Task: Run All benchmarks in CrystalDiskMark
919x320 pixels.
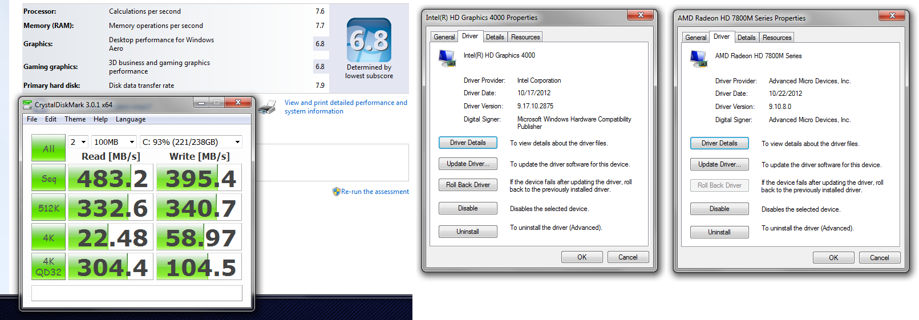Action: [x=48, y=148]
